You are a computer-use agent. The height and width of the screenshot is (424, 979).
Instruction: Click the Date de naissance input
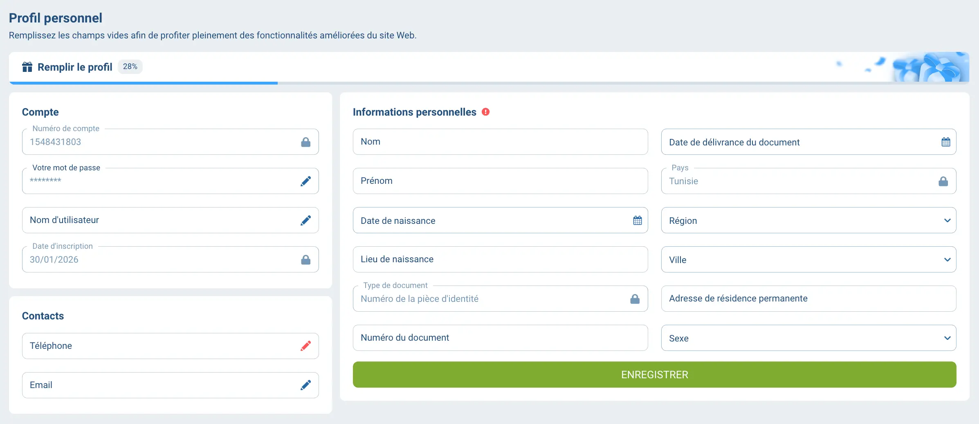500,220
